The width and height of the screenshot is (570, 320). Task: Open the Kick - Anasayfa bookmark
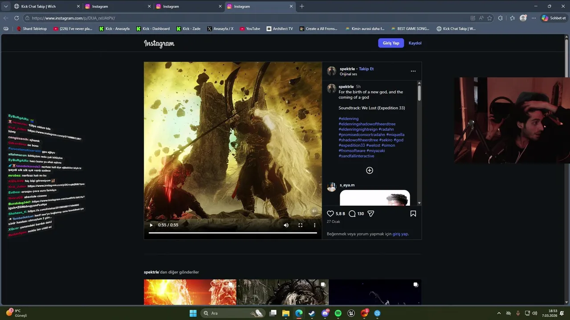click(114, 28)
